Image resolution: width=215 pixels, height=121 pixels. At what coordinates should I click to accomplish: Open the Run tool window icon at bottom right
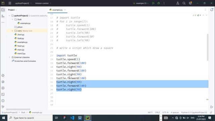coord(212,107)
